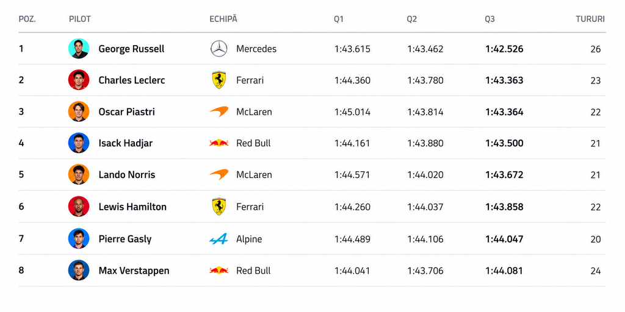Click Ferrari logo beside Charles Leclerc
Image resolution: width=625 pixels, height=312 pixels.
click(219, 80)
